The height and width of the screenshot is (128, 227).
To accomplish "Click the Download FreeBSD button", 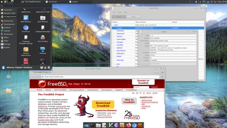I will (103, 104).
